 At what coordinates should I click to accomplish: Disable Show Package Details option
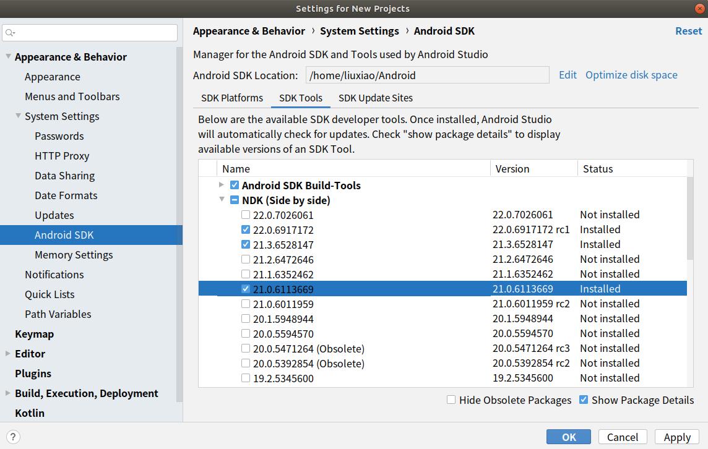tap(583, 400)
